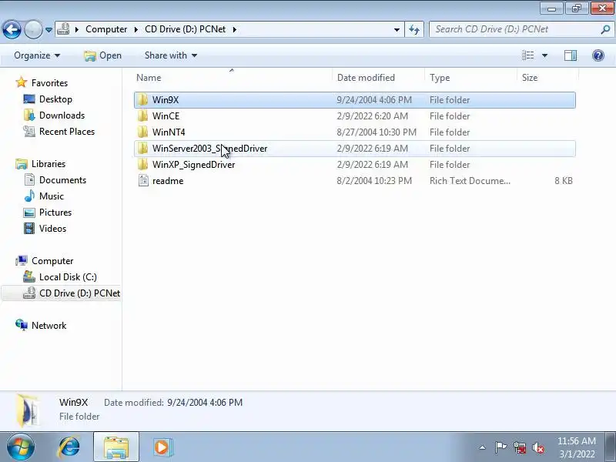
Task: Change your view using the view icon
Action: [528, 55]
